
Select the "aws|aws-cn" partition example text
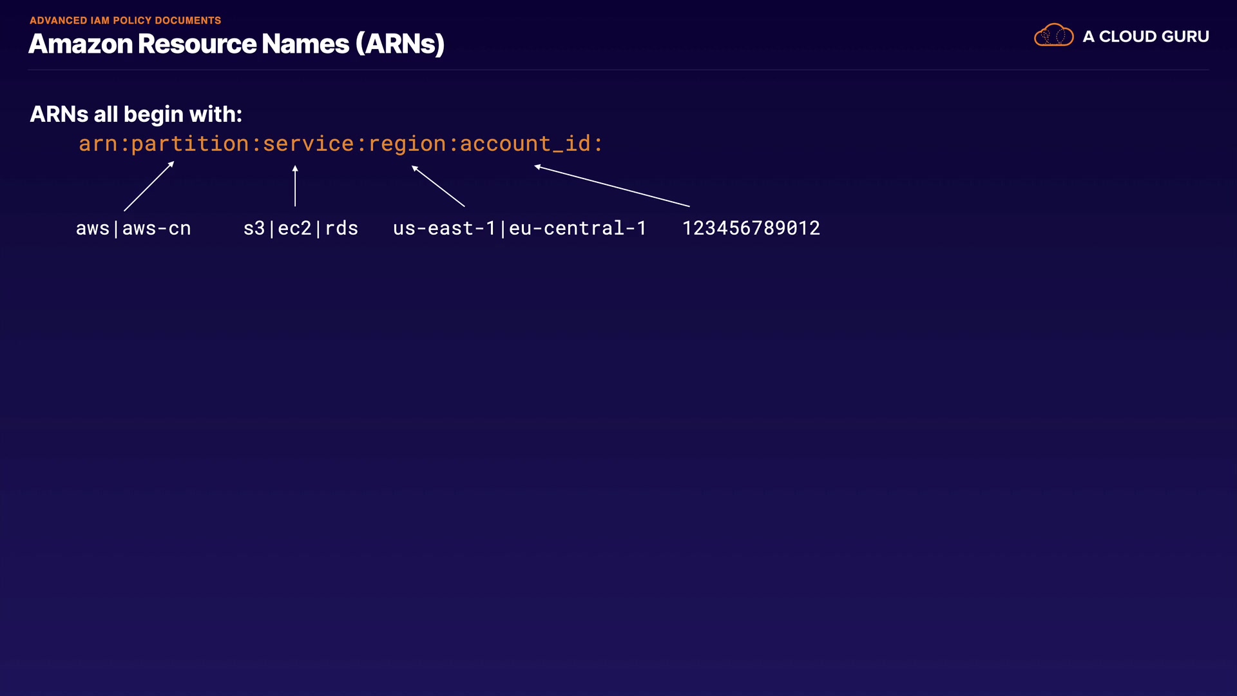pyautogui.click(x=133, y=228)
